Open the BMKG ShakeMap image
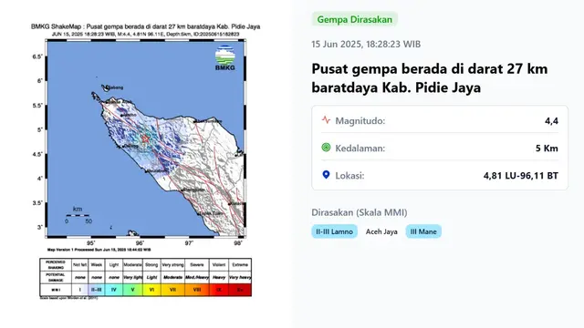This screenshot has width=584, height=328. (x=146, y=161)
